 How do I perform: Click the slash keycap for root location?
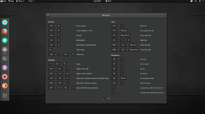[113, 88]
